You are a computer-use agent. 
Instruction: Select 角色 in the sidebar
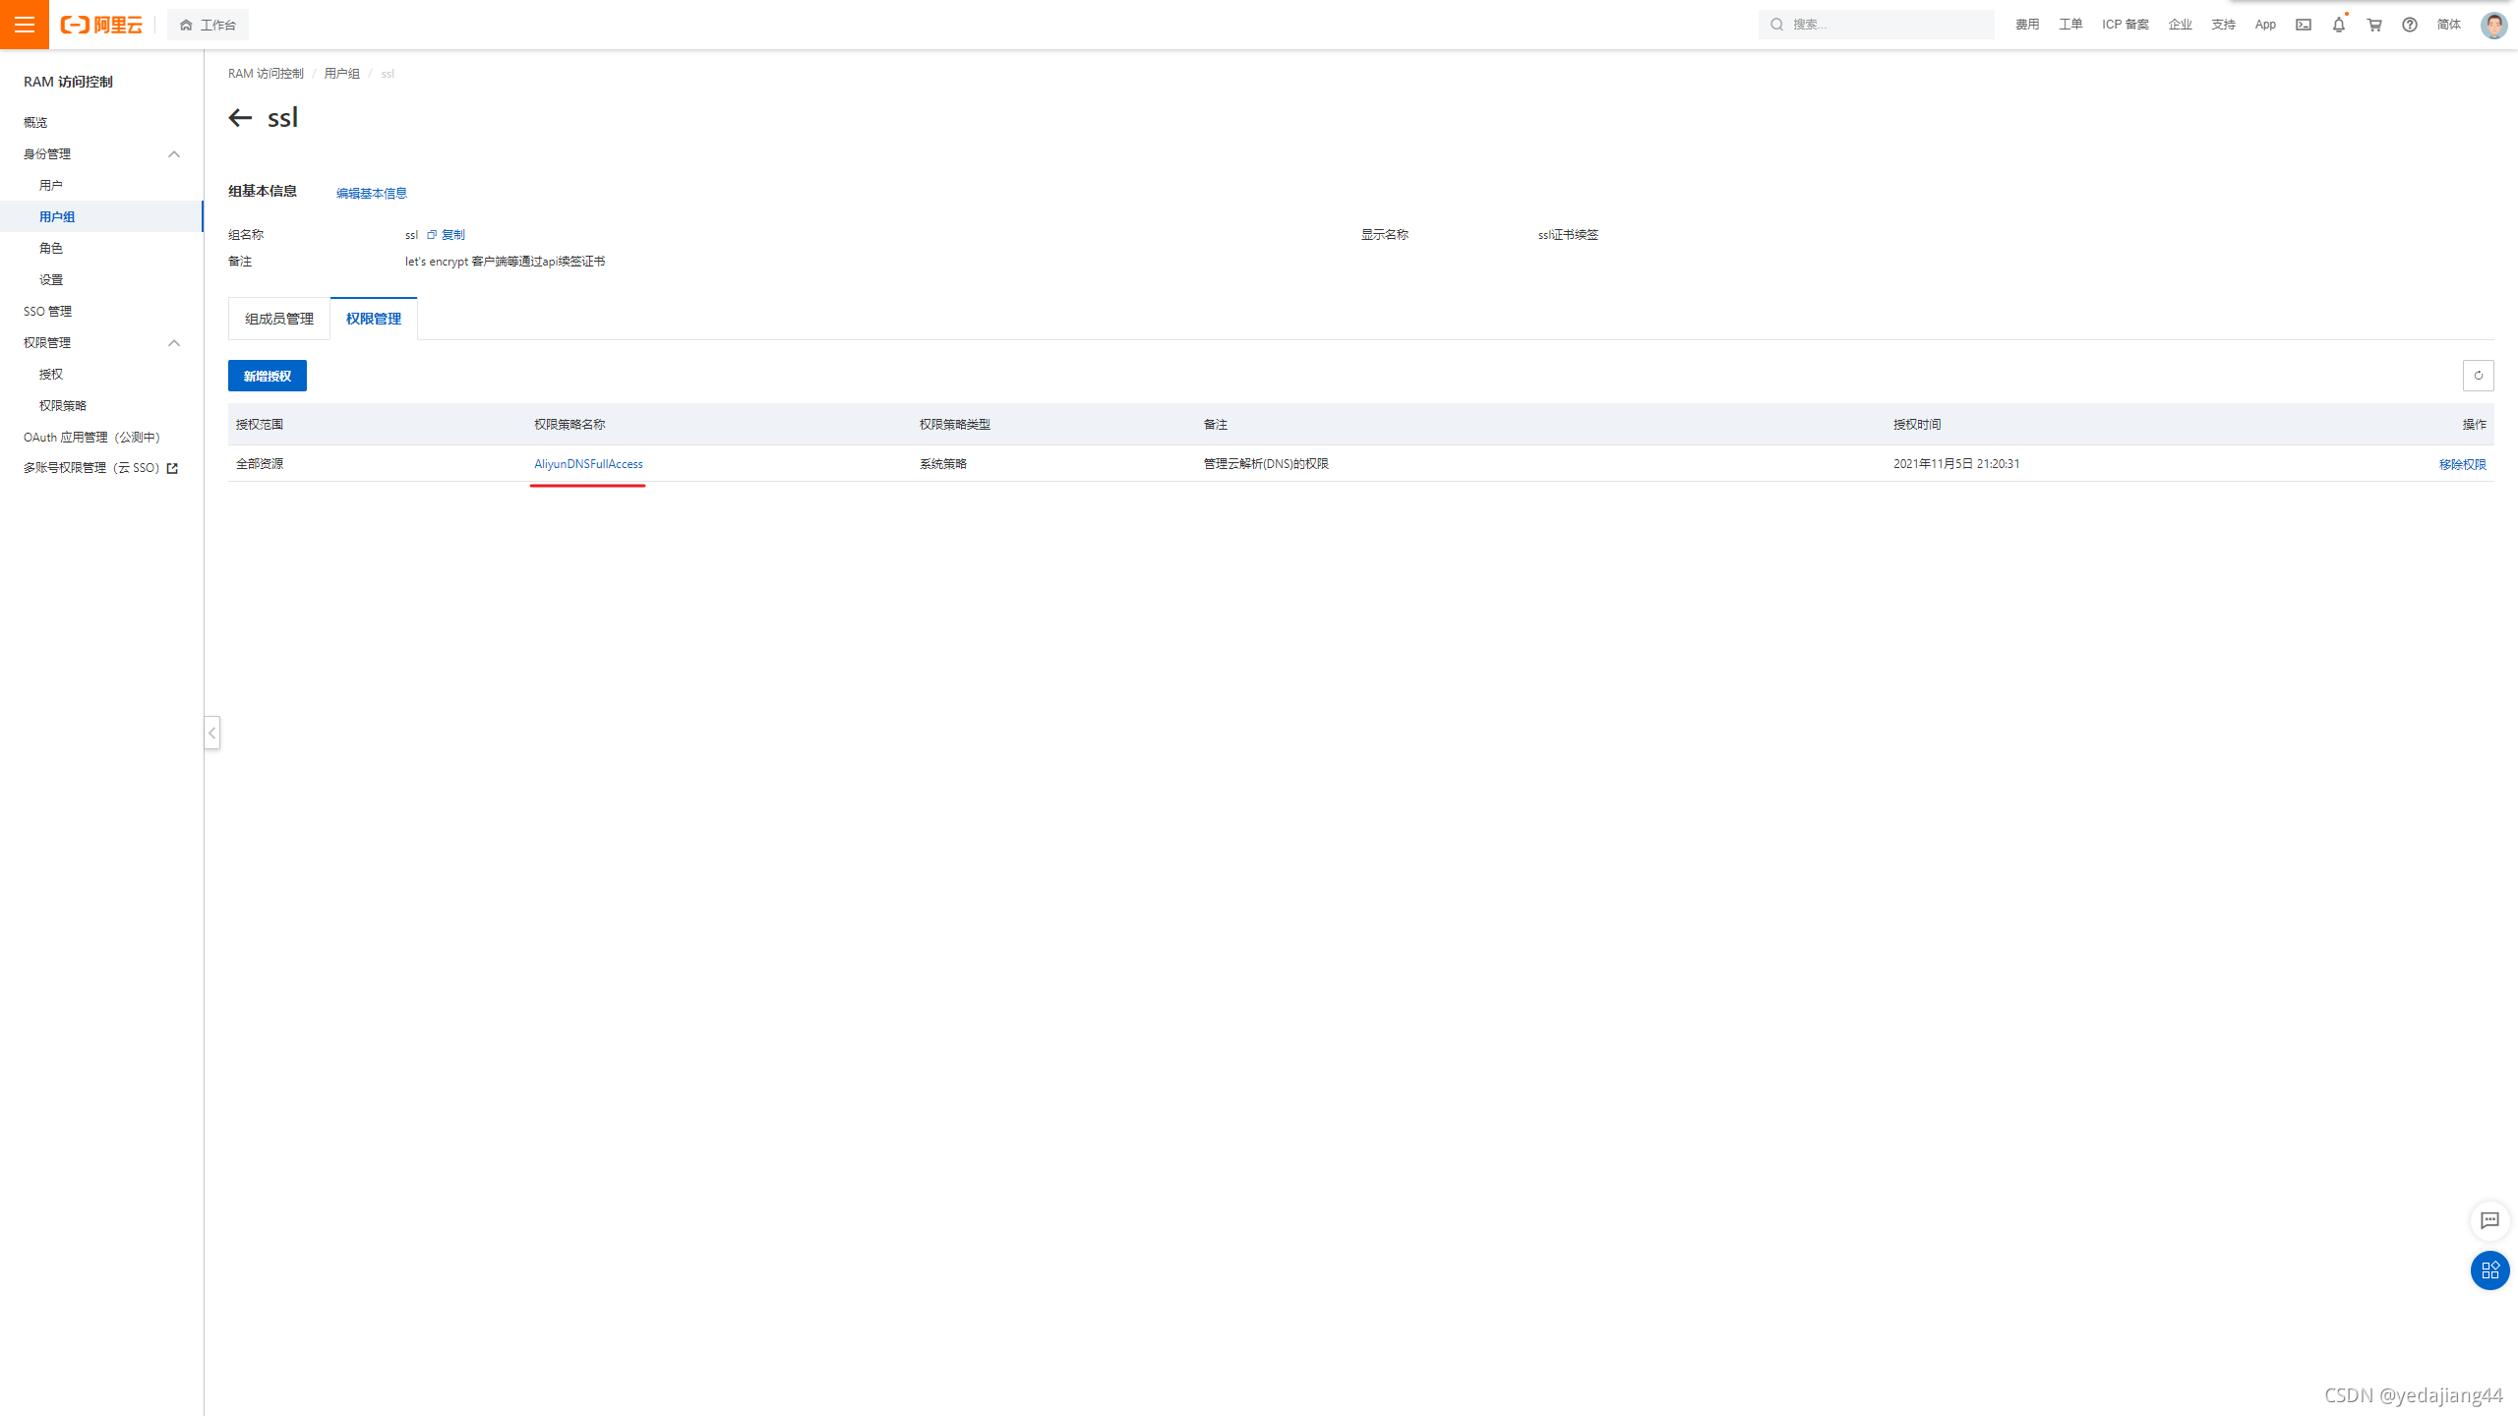[51, 248]
